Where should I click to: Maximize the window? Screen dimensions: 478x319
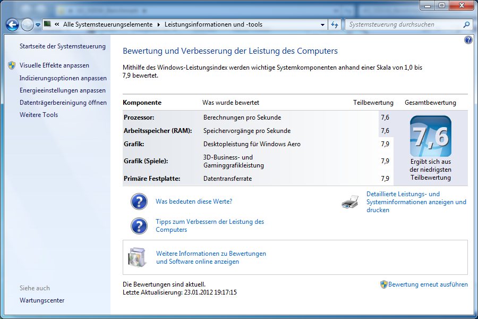[442, 5]
